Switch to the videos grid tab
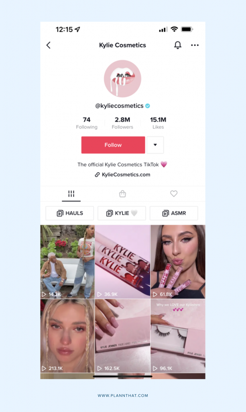This screenshot has height=412, width=246. (71, 194)
